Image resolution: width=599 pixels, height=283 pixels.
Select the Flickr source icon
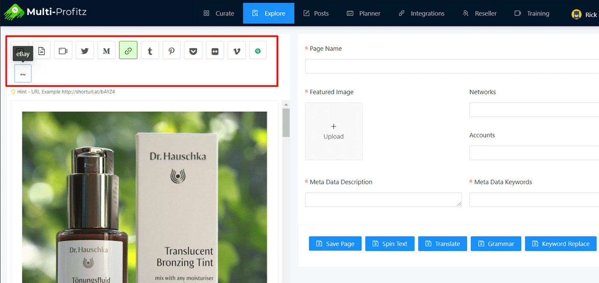point(215,50)
